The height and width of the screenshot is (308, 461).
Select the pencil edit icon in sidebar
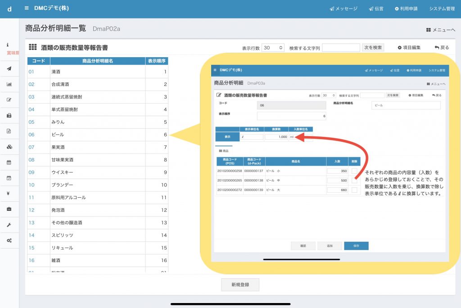click(9, 100)
